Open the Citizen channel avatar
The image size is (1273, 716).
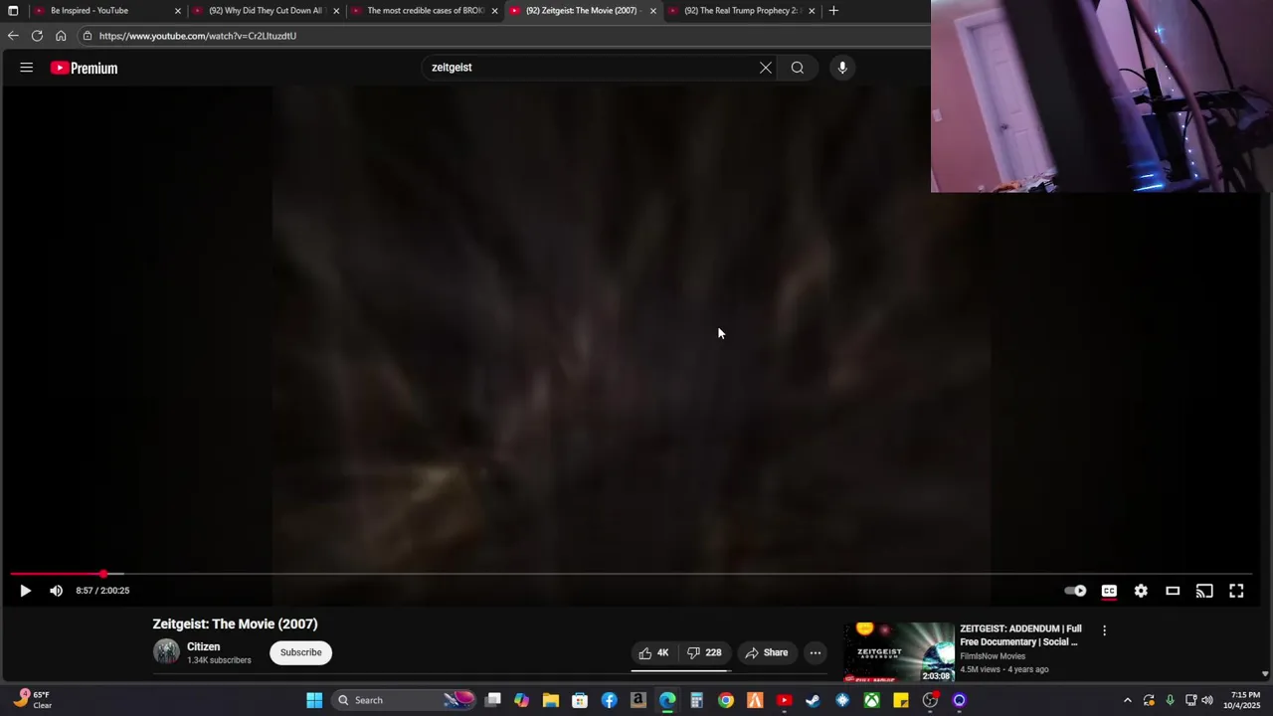pyautogui.click(x=166, y=652)
